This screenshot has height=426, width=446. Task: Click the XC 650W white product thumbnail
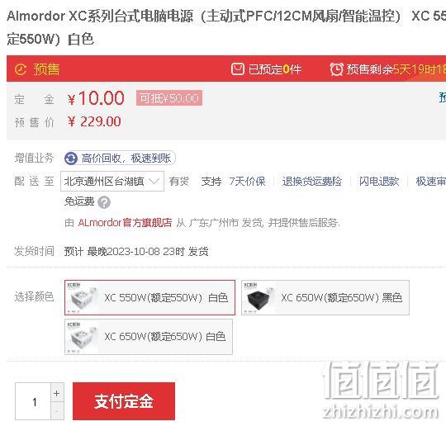pyautogui.click(x=83, y=337)
